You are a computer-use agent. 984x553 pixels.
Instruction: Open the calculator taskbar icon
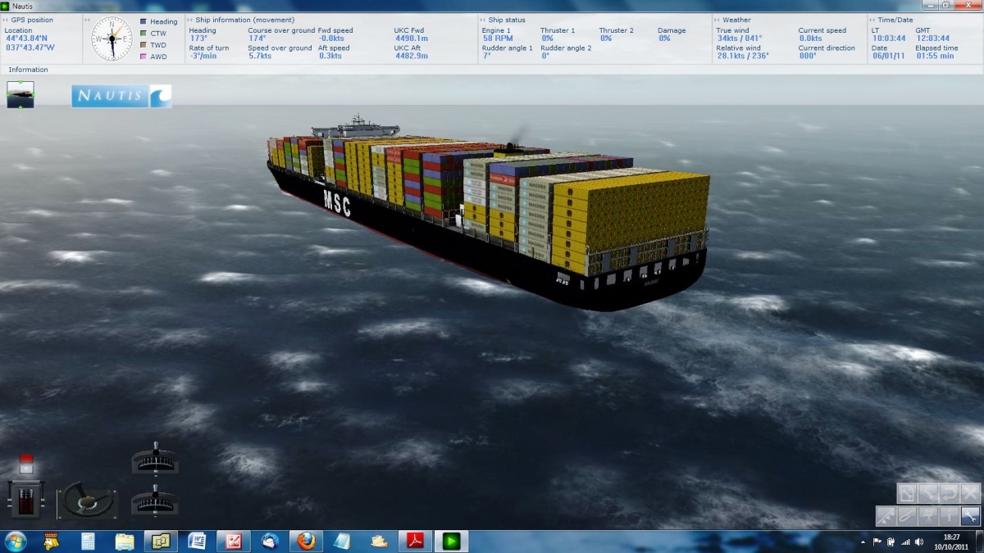coord(89,541)
